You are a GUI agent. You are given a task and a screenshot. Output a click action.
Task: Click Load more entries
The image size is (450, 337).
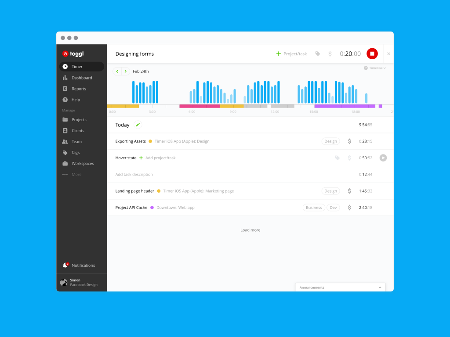click(250, 230)
